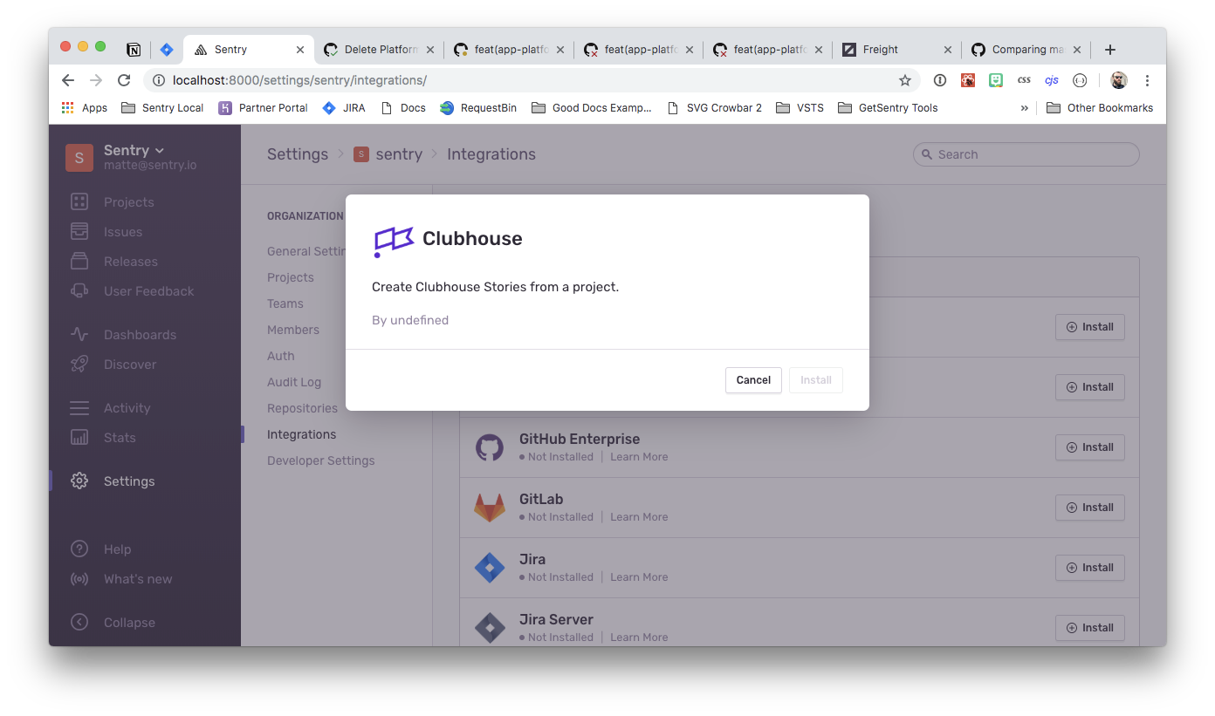1215x716 pixels.
Task: Show hidden bookmarks via the chevron
Action: pyautogui.click(x=1024, y=108)
